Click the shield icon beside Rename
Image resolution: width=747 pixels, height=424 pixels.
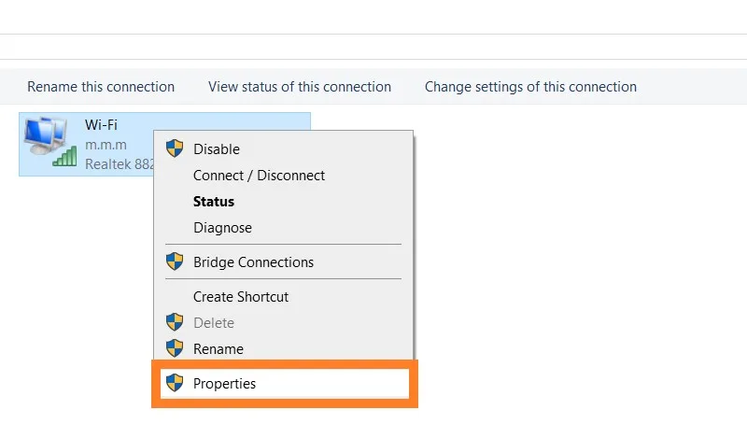175,348
